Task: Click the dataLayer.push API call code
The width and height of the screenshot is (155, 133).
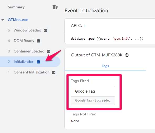Action: pyautogui.click(x=107, y=39)
